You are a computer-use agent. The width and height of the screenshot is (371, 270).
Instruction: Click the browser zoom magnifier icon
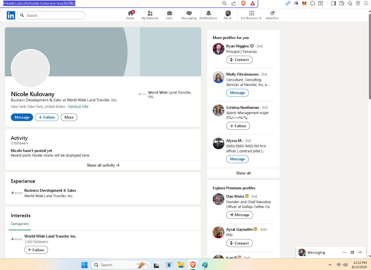224,3
